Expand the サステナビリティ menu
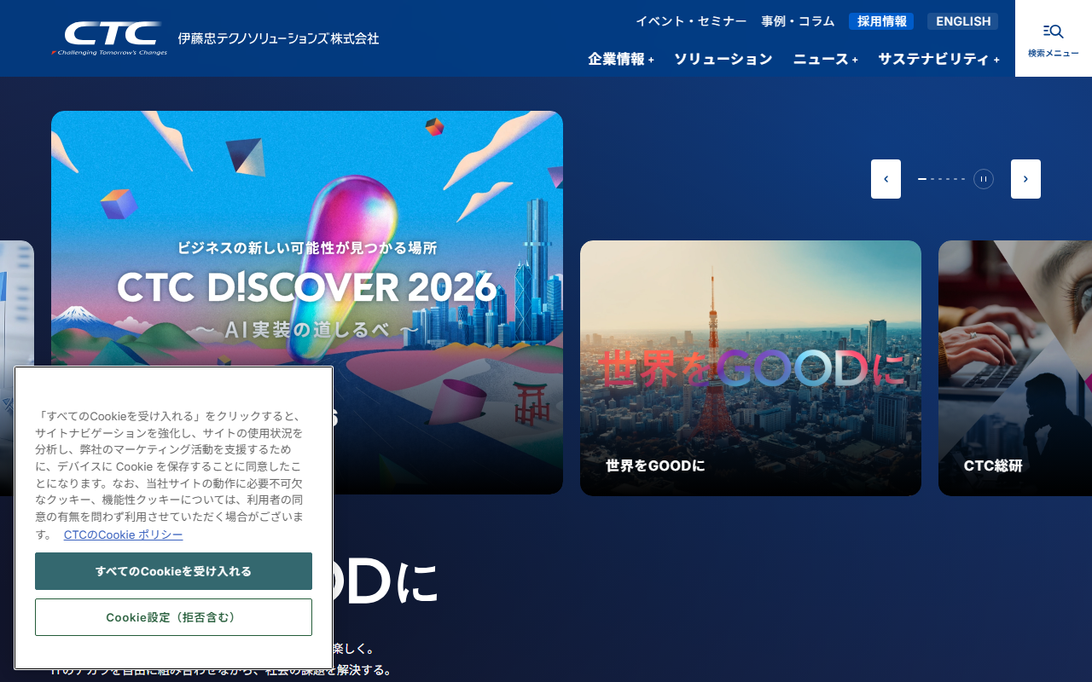The width and height of the screenshot is (1092, 682). (x=938, y=59)
